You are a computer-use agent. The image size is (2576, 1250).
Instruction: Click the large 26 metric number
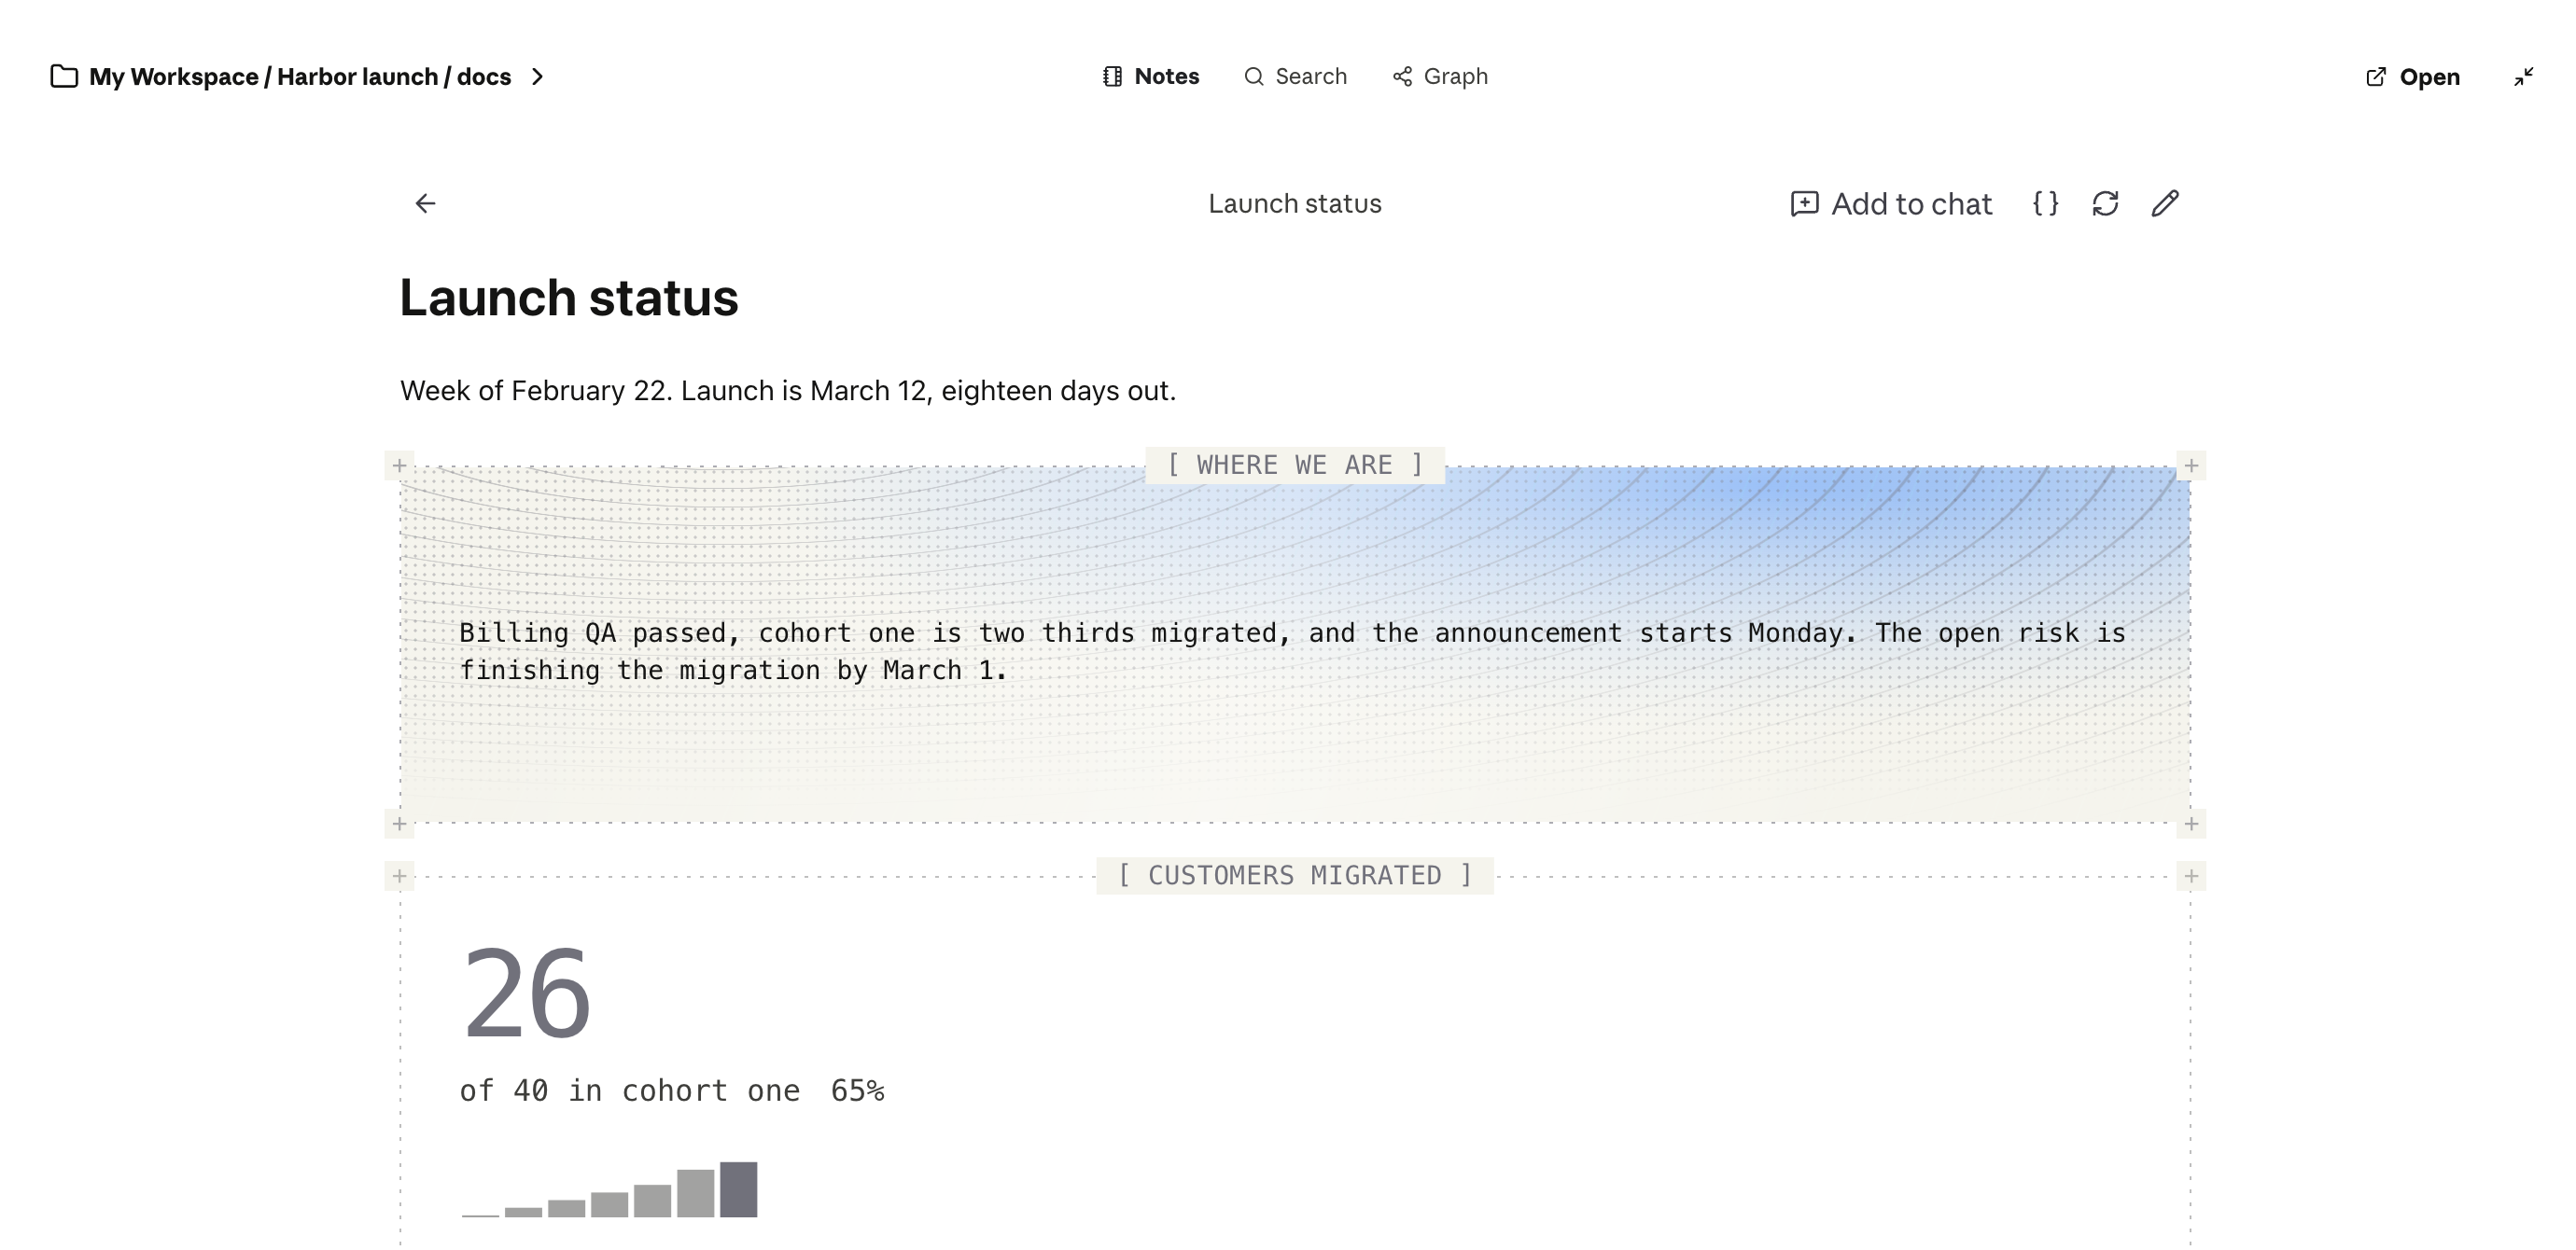(527, 994)
